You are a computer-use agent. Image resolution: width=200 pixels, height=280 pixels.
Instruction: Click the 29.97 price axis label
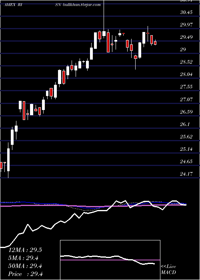coord(186,25)
